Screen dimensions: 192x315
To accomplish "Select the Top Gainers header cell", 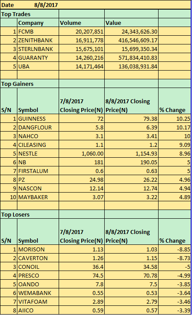I will point(30,84).
